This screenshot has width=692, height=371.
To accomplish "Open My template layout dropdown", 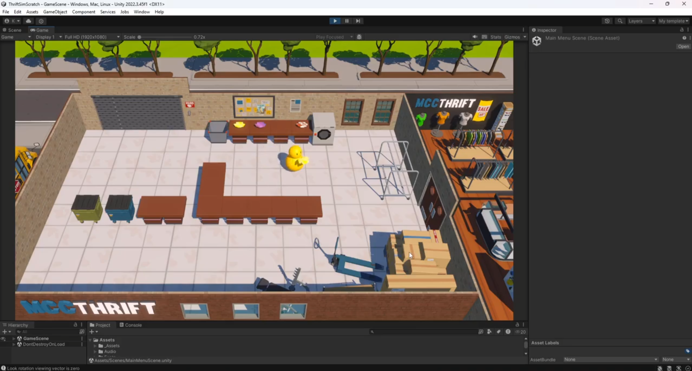I will pos(674,21).
